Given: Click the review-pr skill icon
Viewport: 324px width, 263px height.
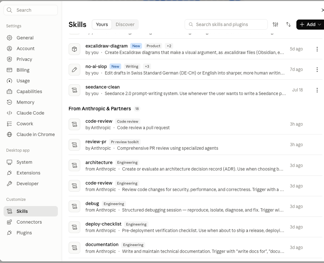Looking at the screenshot, I should 74,145.
